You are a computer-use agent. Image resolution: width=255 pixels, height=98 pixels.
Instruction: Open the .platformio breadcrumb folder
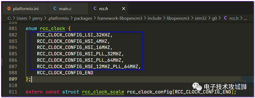point(58,18)
